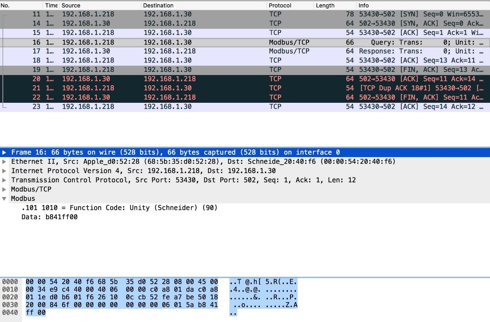
Task: Click ASCII text '......&. ..R...P.'
Action: tap(263, 297)
